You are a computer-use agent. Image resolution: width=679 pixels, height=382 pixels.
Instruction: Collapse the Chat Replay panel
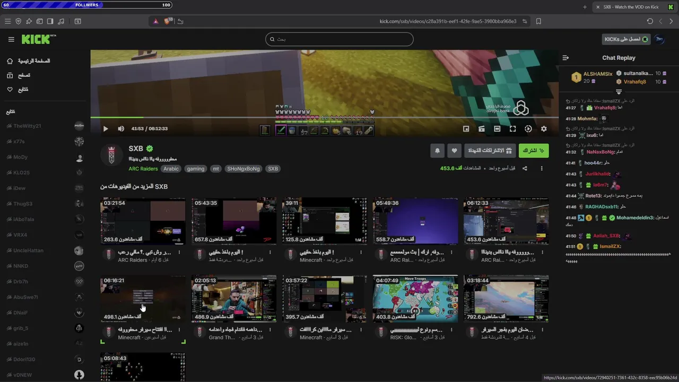[565, 58]
